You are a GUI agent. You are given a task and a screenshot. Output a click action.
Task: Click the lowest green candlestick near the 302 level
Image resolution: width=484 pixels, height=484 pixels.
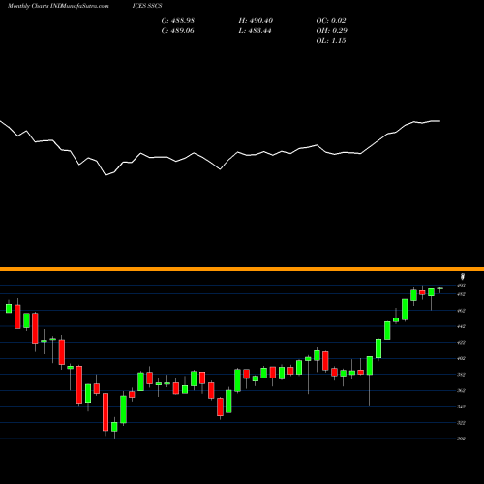114,427
